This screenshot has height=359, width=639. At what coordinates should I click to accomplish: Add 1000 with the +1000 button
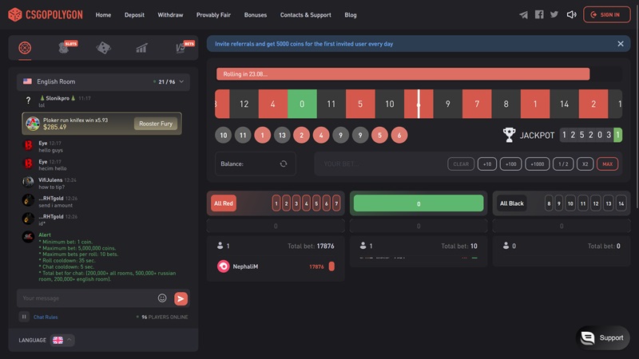click(x=537, y=164)
